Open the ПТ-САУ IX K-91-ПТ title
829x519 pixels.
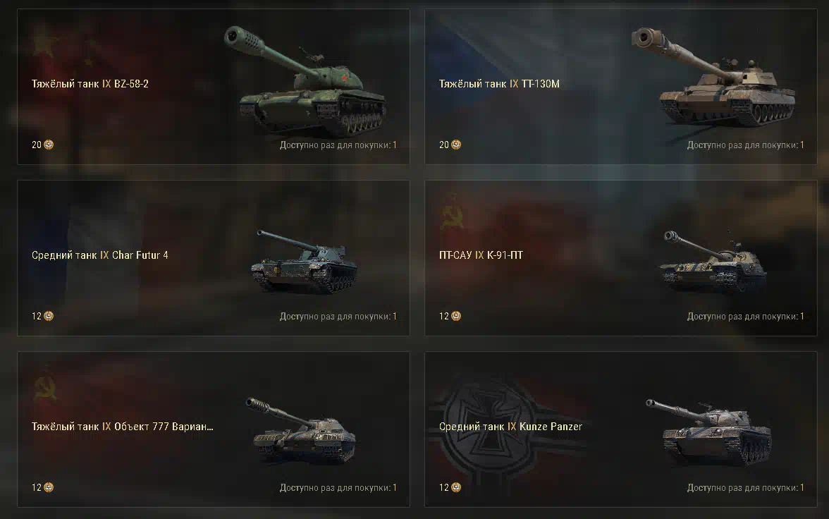coord(481,255)
